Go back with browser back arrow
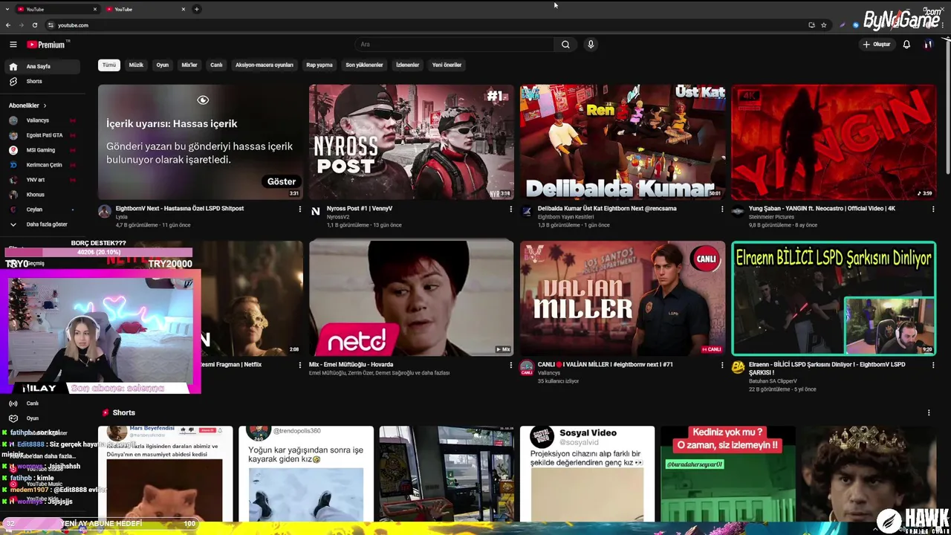Screen dimensions: 951x535 [x=8, y=25]
